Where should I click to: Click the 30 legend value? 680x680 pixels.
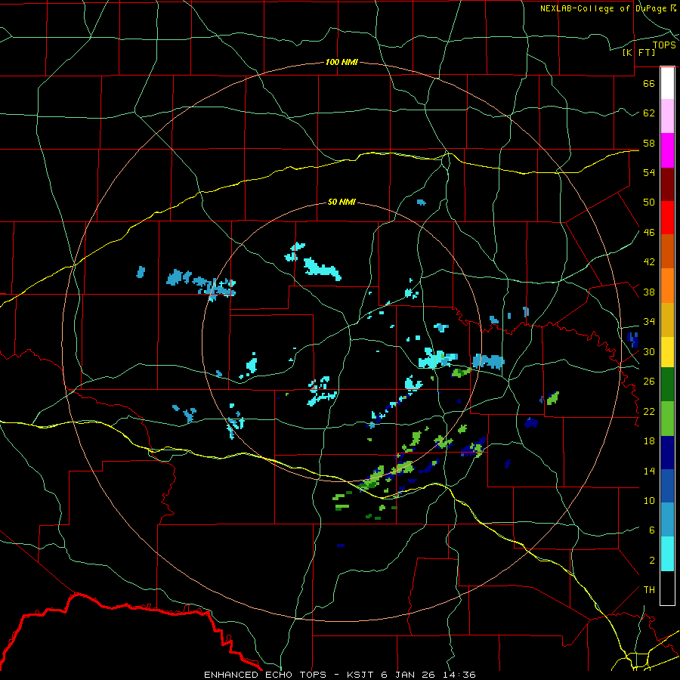649,351
